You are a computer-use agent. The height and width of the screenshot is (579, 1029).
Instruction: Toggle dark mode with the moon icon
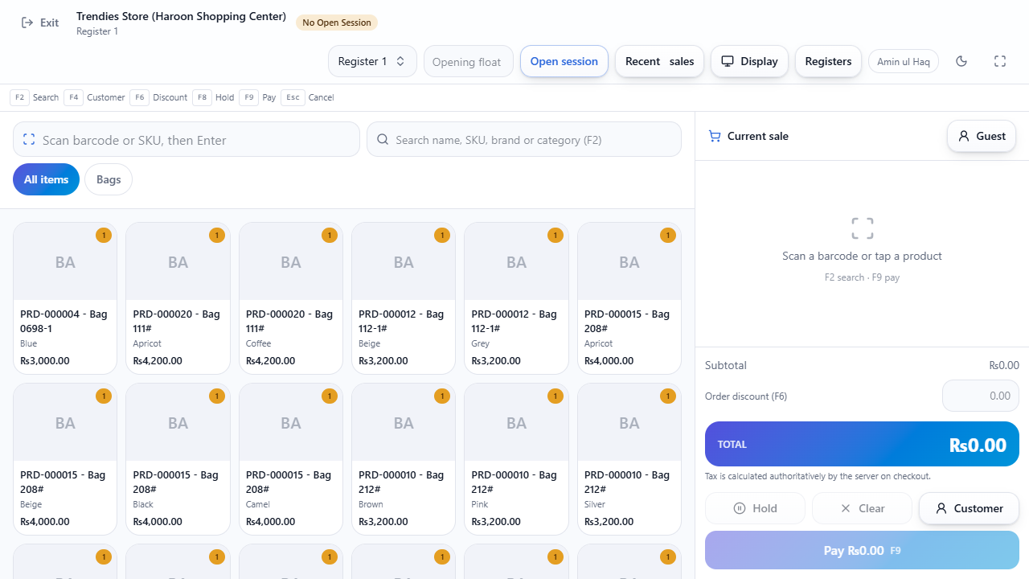[961, 61]
